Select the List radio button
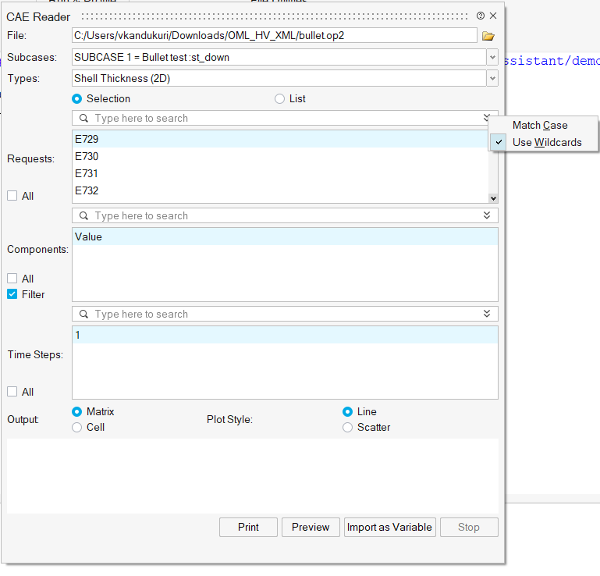The image size is (600, 576). [280, 99]
